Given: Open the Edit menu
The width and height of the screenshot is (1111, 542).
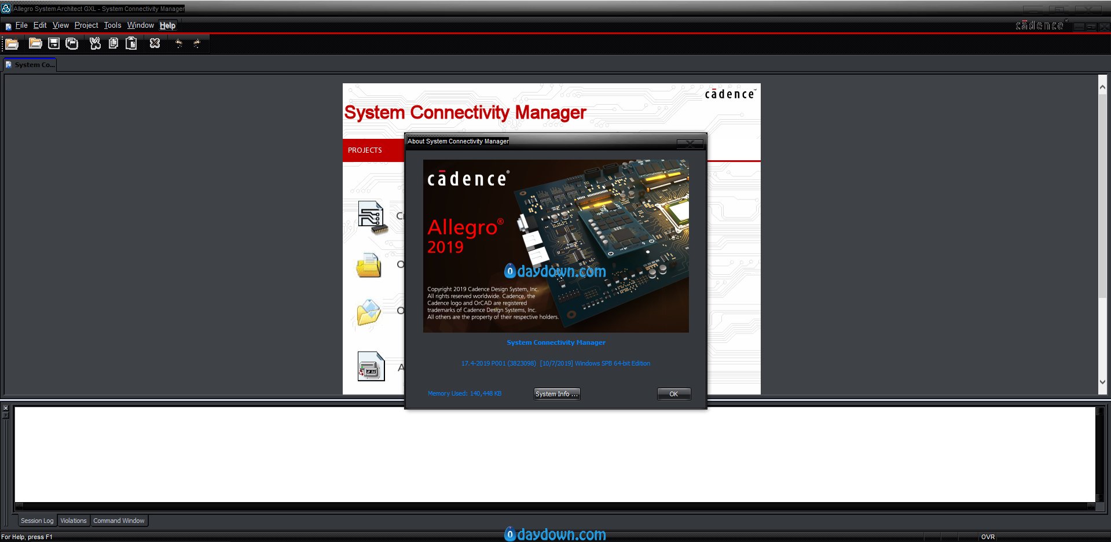Looking at the screenshot, I should (x=40, y=25).
